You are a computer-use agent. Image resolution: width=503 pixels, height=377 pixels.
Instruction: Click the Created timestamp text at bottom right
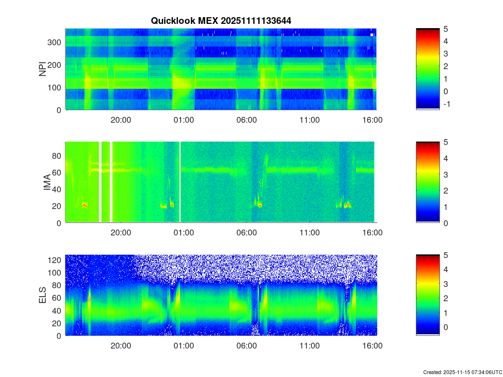462,372
